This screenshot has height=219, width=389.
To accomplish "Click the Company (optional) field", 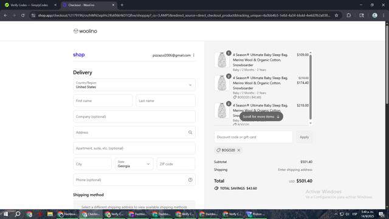I will click(134, 117).
